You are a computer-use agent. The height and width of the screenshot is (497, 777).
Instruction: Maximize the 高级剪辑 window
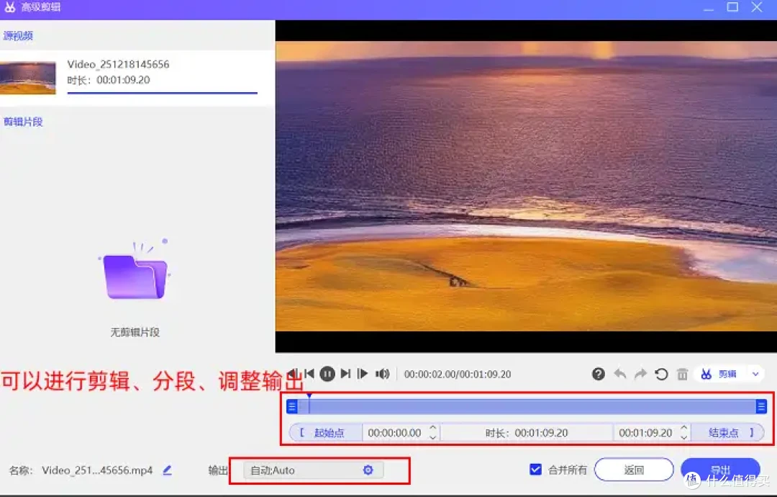click(x=732, y=7)
